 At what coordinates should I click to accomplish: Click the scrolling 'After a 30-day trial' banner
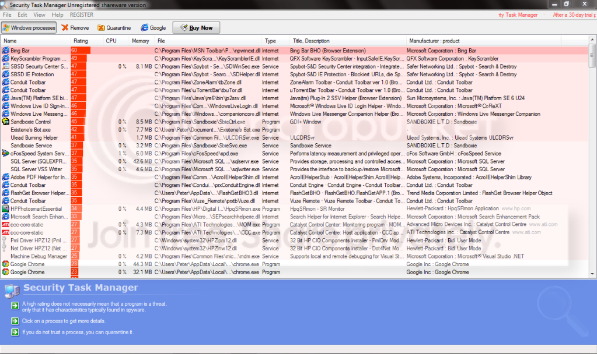(574, 15)
